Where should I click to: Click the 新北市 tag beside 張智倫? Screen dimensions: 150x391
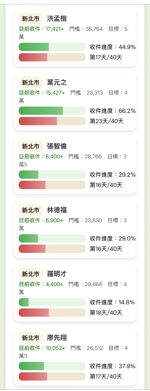click(x=30, y=146)
